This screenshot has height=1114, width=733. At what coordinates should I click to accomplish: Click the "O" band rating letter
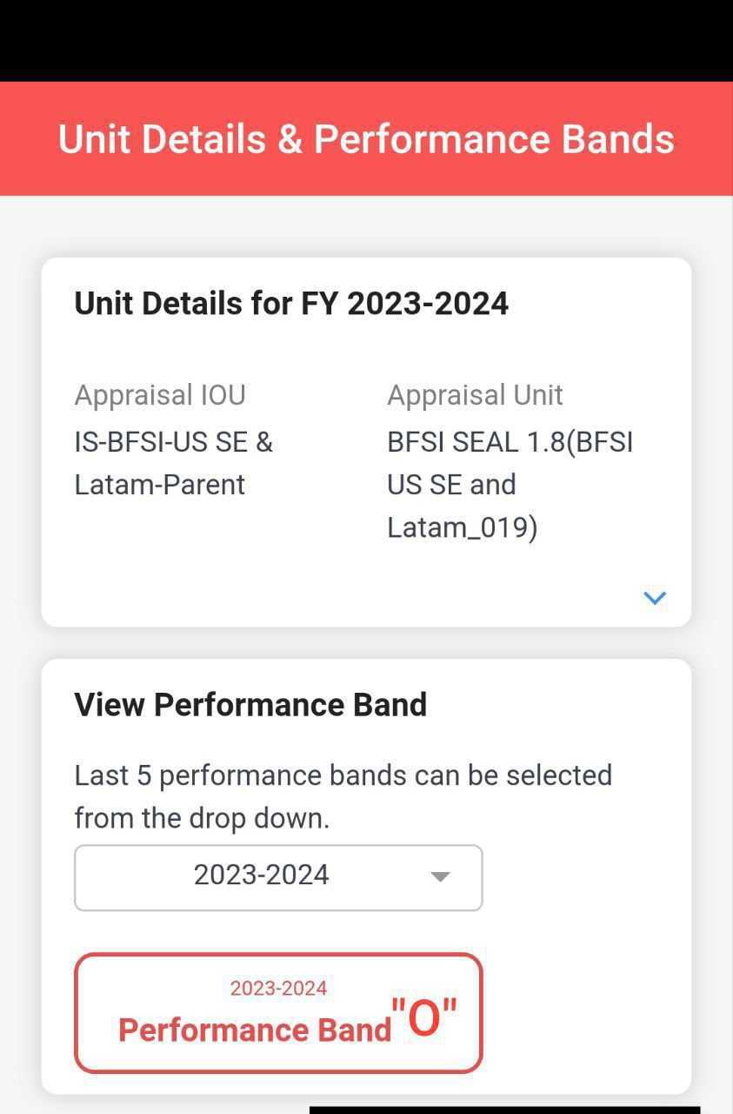tap(423, 1018)
